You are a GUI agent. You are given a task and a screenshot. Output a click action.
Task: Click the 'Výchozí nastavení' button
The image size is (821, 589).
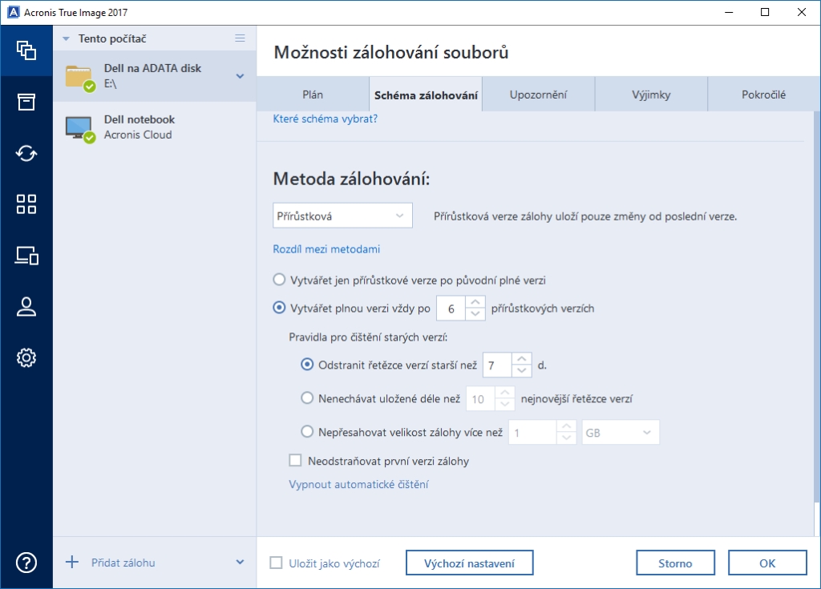469,563
